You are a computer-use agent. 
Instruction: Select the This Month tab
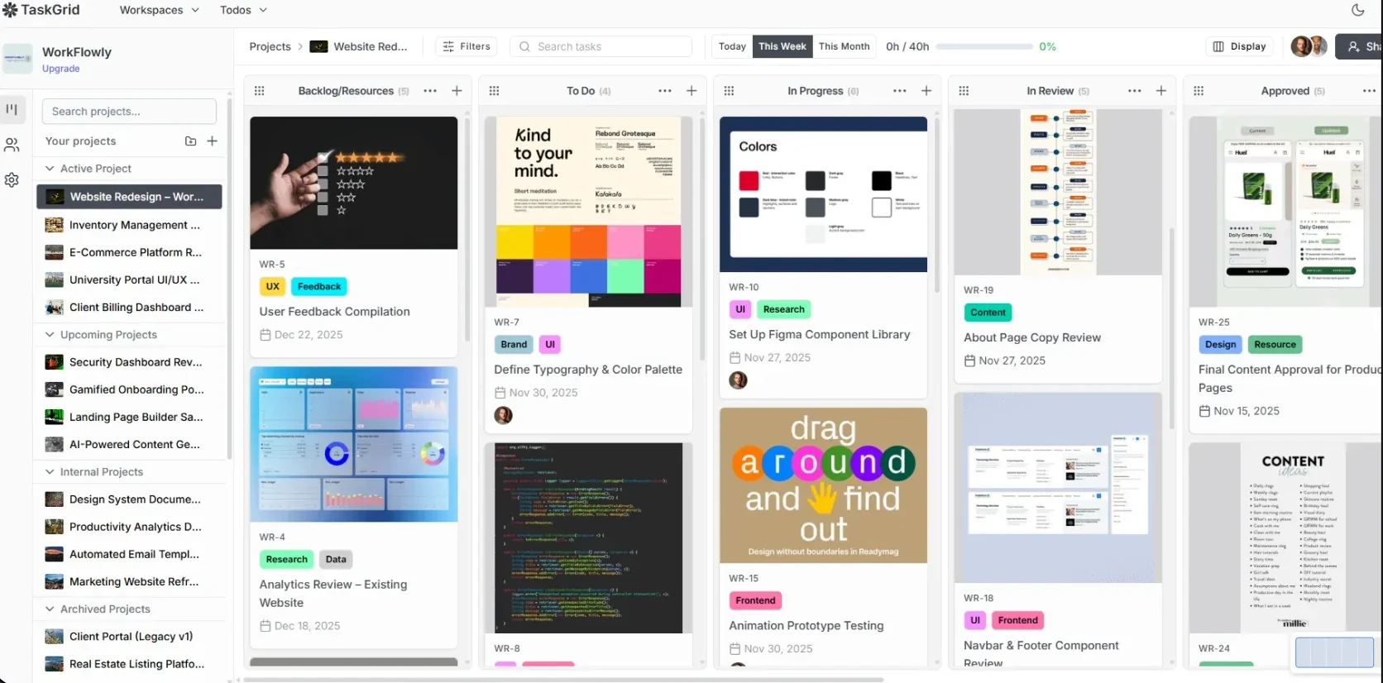coord(845,46)
